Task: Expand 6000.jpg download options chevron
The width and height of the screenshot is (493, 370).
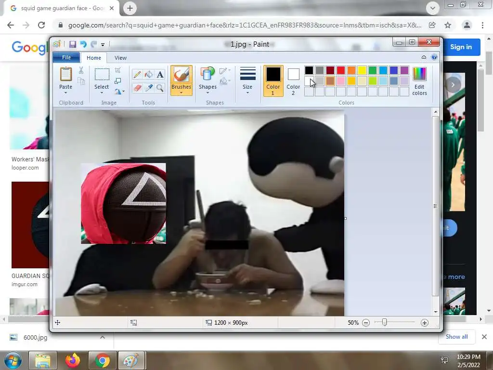Action: coord(103,337)
